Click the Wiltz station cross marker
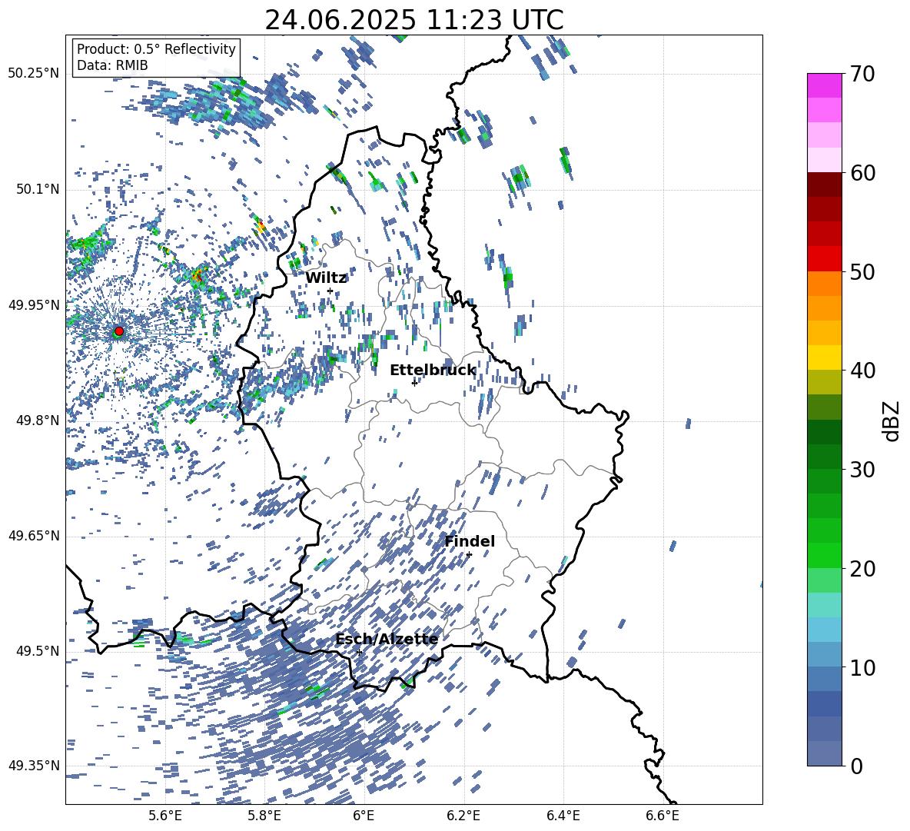The image size is (910, 831). coord(330,291)
